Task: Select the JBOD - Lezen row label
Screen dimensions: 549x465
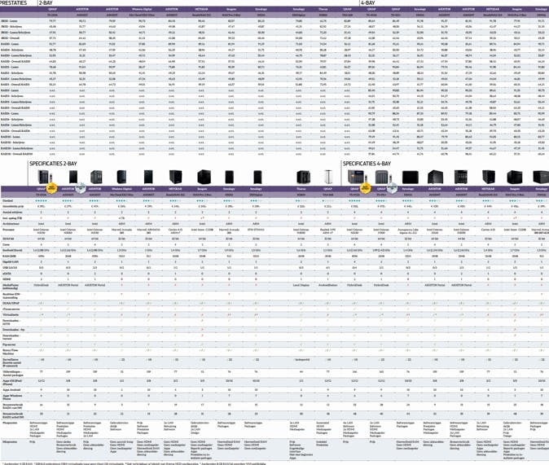Action: [10, 20]
